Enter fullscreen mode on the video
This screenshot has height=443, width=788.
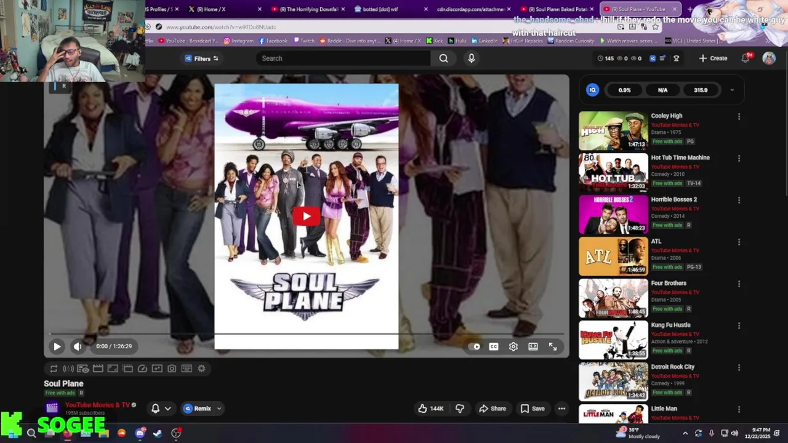(x=553, y=346)
